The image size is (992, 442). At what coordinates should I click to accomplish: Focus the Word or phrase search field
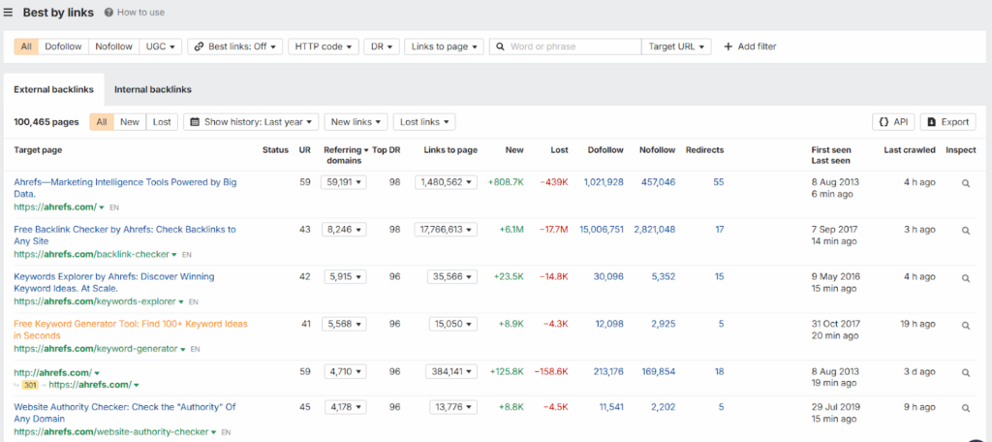pyautogui.click(x=565, y=47)
